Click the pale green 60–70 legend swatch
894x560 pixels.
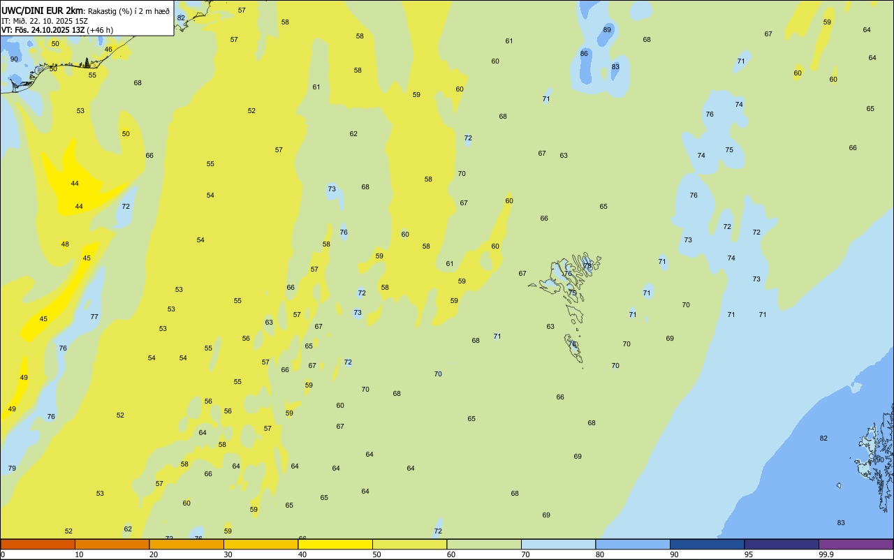coord(484,544)
